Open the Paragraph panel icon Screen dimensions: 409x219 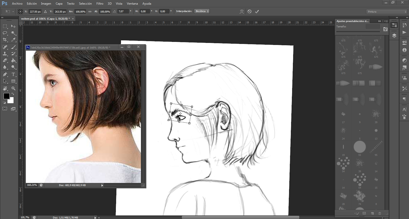(x=404, y=99)
